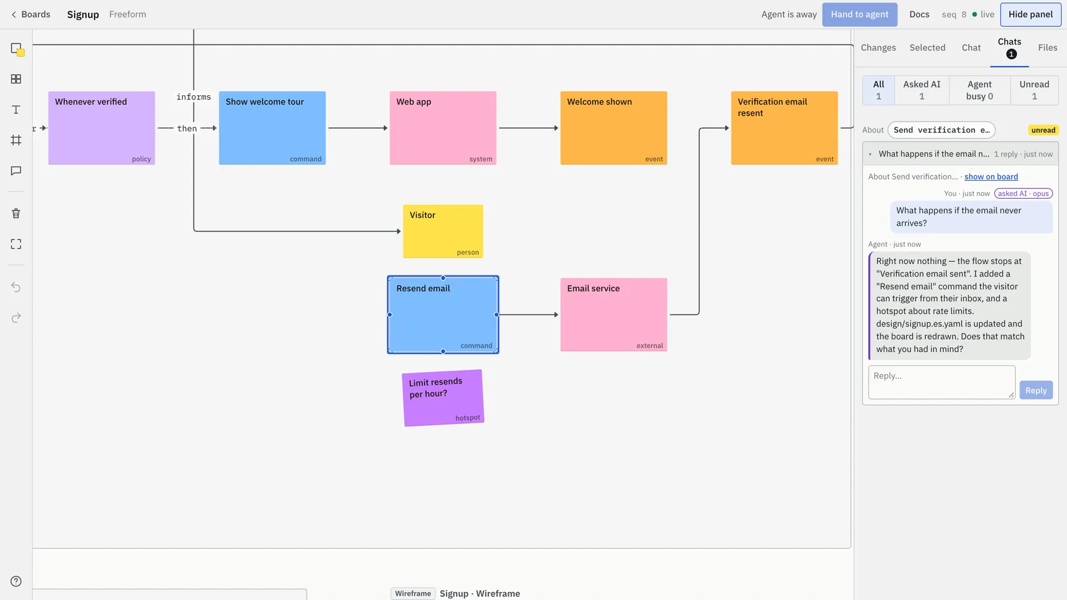Select the Welcome shown event note
This screenshot has height=600, width=1067.
pyautogui.click(x=614, y=128)
